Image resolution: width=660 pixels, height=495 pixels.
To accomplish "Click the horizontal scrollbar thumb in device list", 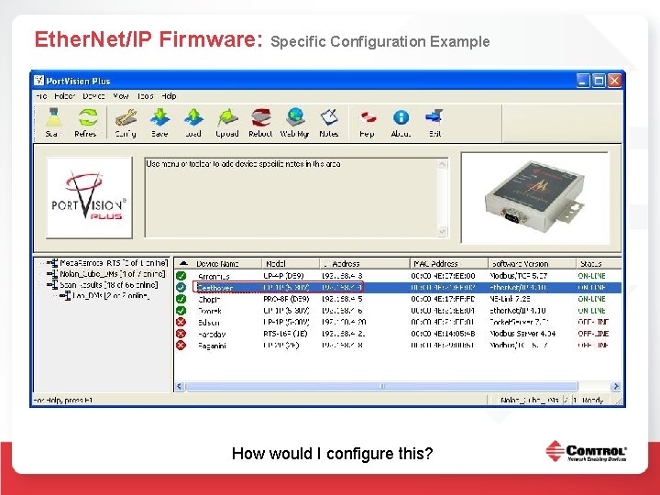I will pos(381,387).
